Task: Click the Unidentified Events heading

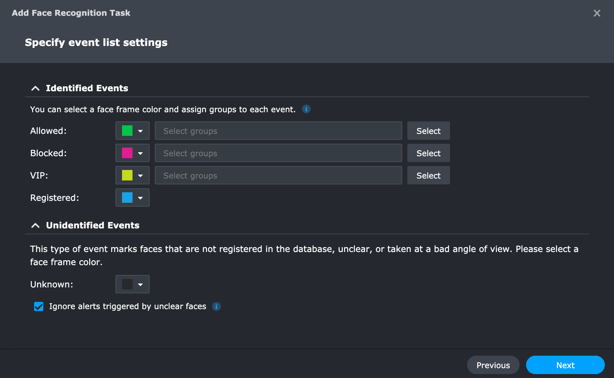Action: click(x=92, y=225)
